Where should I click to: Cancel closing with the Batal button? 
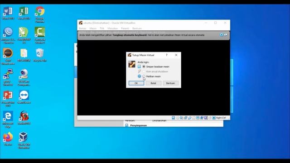153,83
